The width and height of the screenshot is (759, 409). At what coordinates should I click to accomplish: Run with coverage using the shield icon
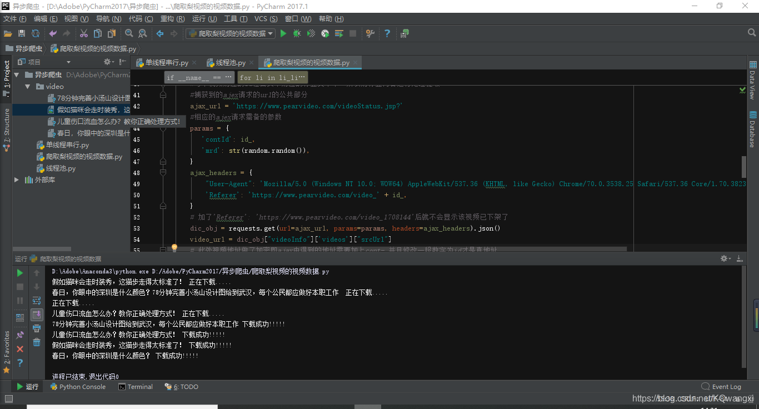click(311, 33)
